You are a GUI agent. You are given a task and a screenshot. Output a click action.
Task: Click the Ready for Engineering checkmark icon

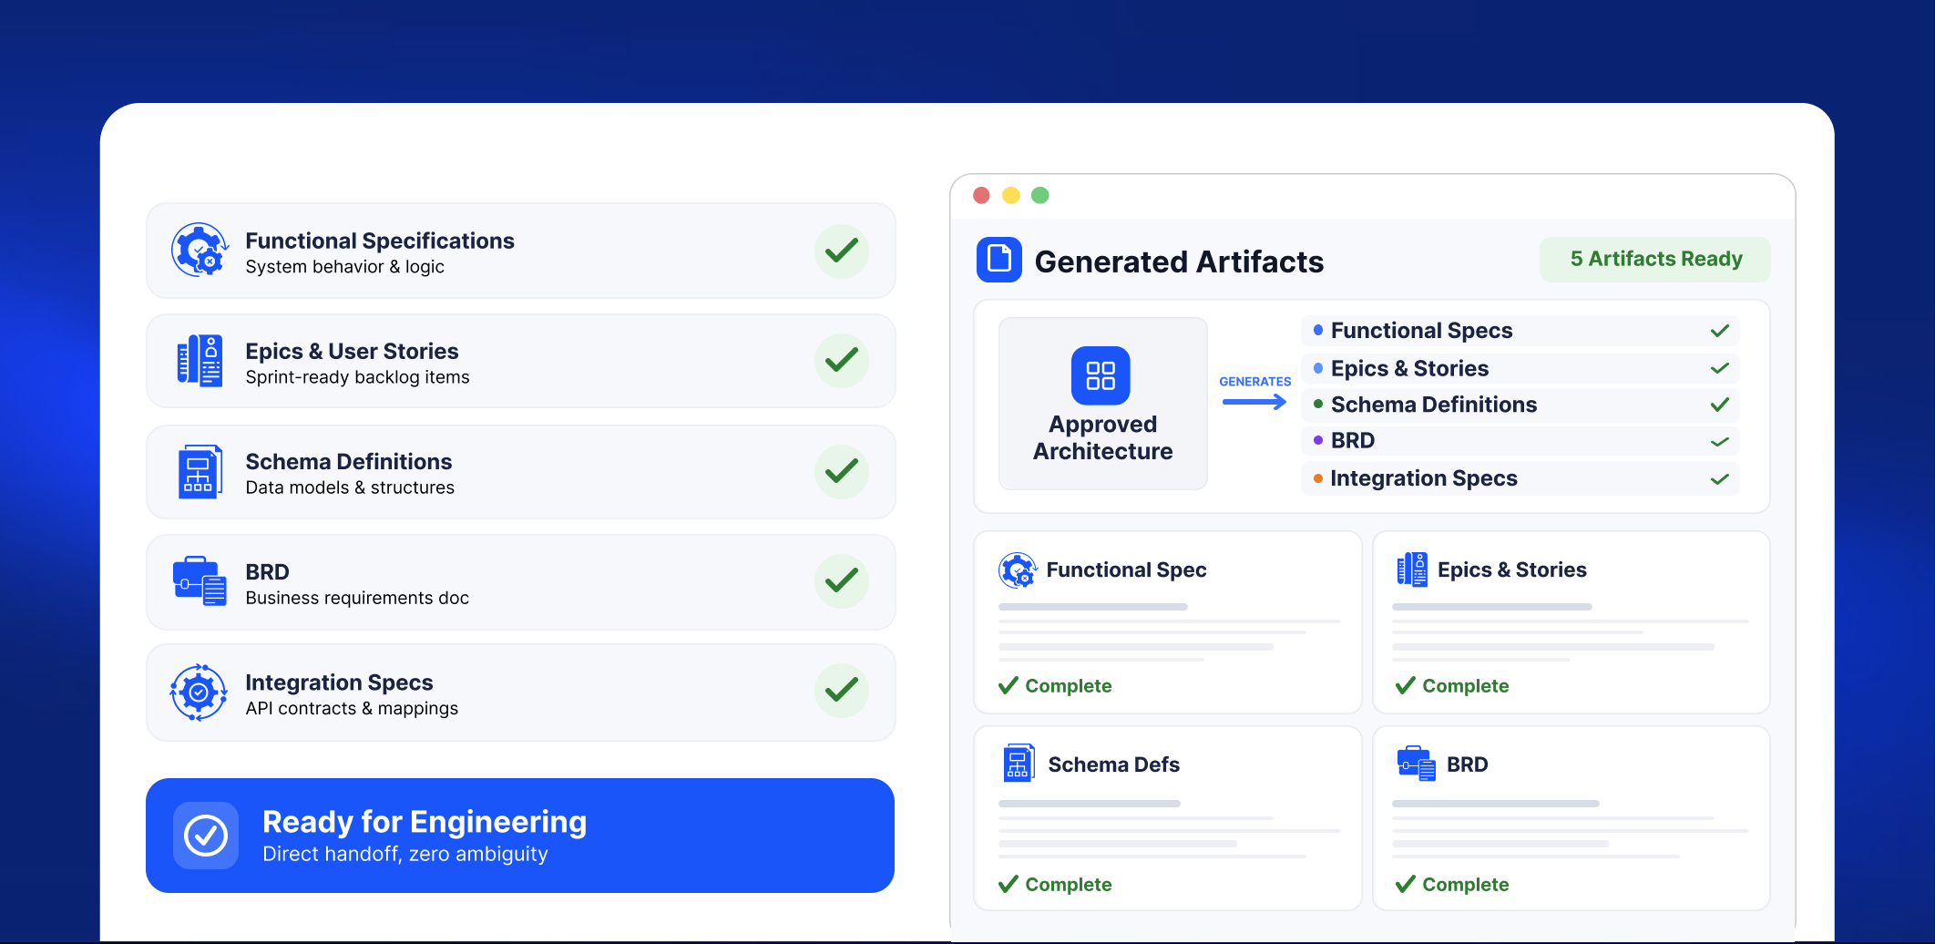(206, 836)
